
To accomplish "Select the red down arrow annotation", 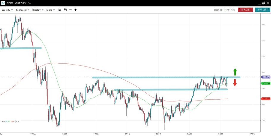I will [x=235, y=83].
